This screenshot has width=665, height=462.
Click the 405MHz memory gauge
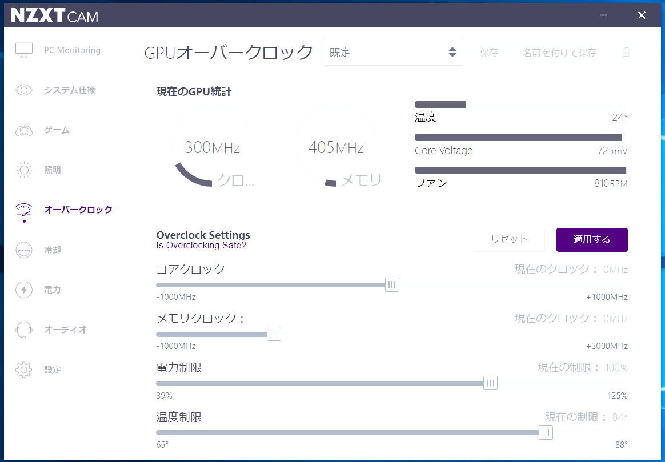tap(335, 147)
